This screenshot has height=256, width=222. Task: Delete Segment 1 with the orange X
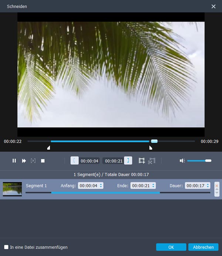[x=217, y=186]
